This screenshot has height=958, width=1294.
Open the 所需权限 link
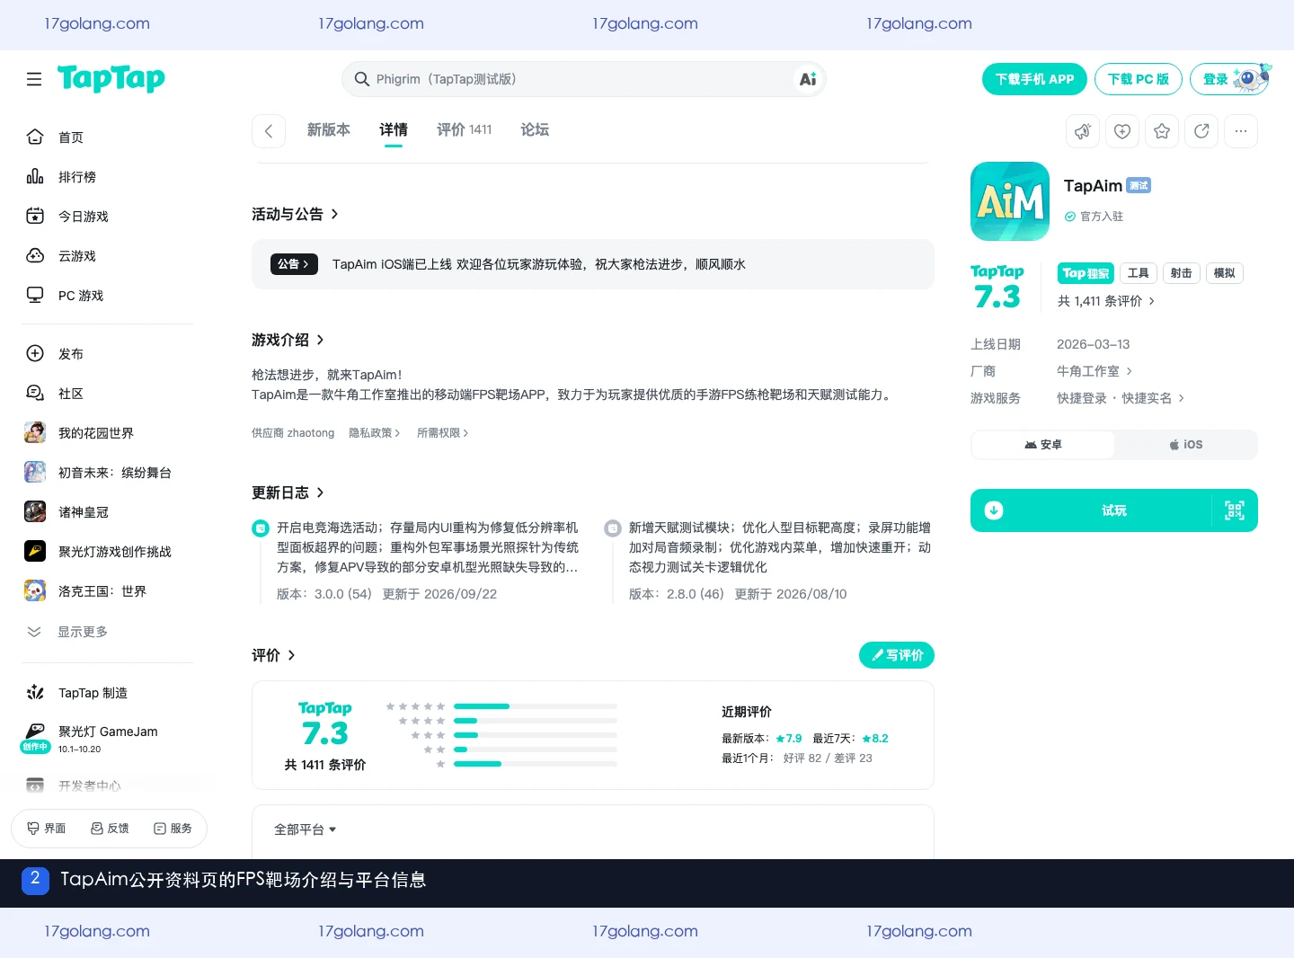(443, 433)
